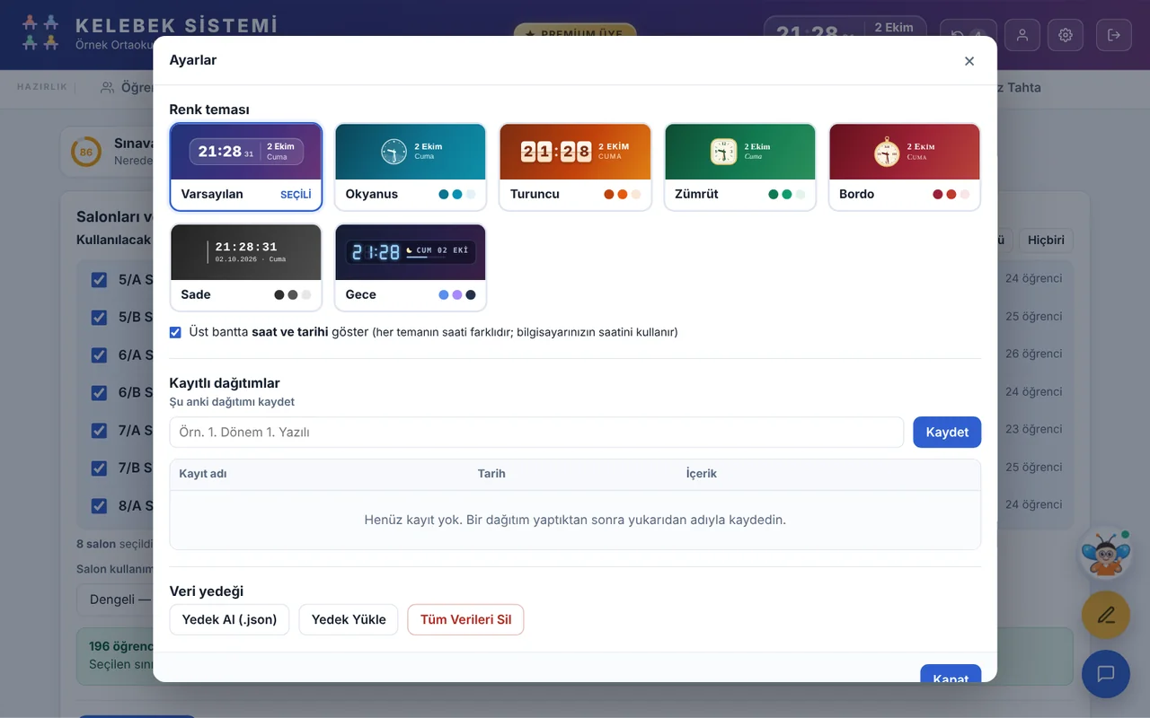Toggle the 6/B salon checkbox
The height and width of the screenshot is (718, 1150).
(x=99, y=393)
